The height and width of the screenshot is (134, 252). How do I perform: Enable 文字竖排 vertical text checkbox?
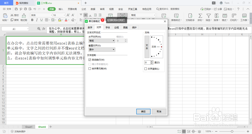click(x=146, y=69)
